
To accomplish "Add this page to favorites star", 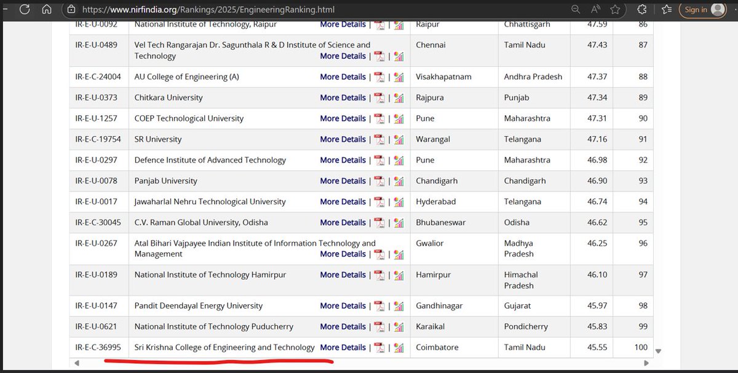I will pos(615,9).
